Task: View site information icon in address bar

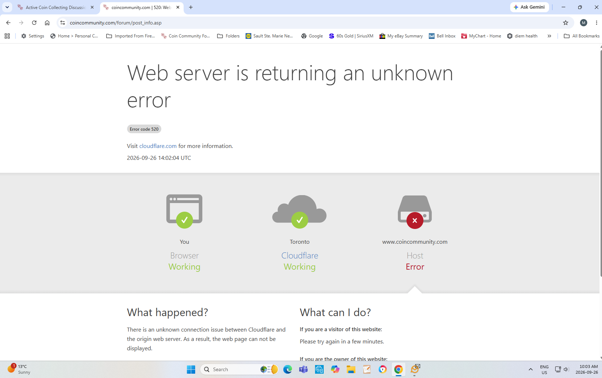Action: point(63,23)
